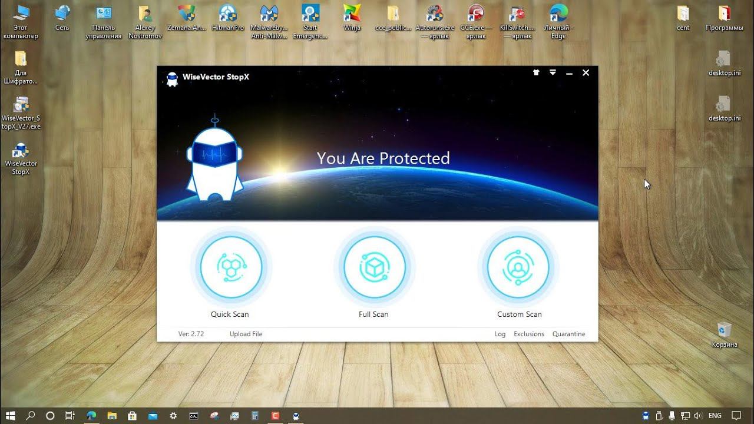Open the Quarantine link
The width and height of the screenshot is (754, 424).
pyautogui.click(x=569, y=334)
